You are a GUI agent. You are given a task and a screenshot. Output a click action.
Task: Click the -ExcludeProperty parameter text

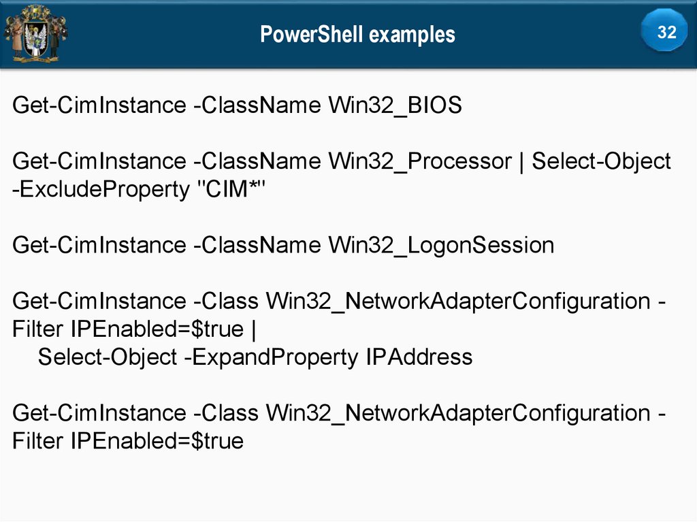(100, 189)
